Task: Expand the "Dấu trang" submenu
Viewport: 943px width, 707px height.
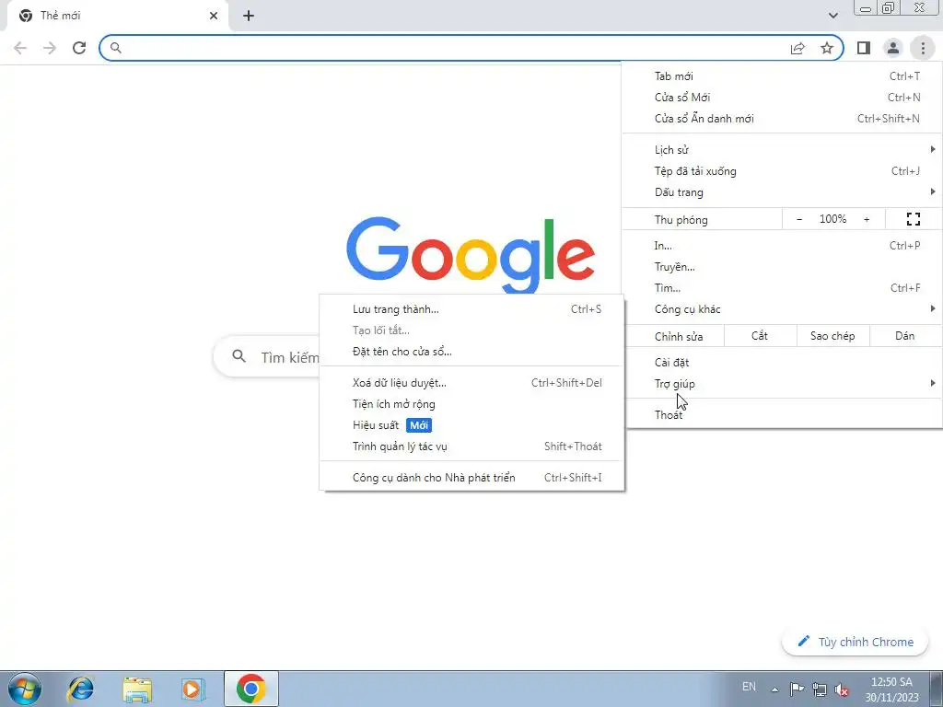Action: pos(782,192)
